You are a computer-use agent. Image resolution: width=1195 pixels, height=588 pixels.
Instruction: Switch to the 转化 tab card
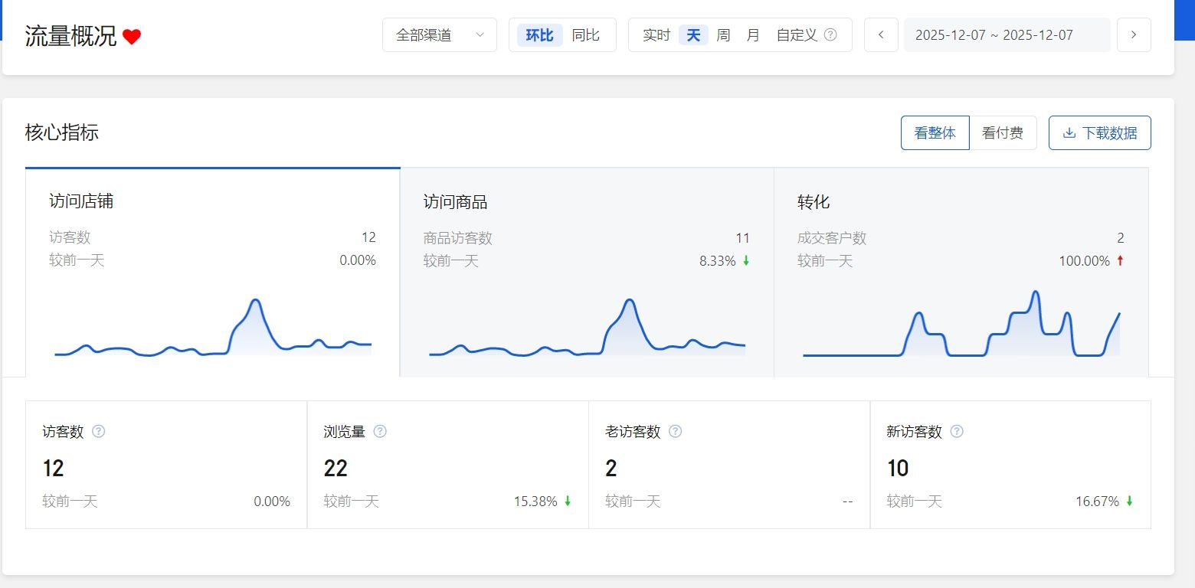pyautogui.click(x=961, y=272)
